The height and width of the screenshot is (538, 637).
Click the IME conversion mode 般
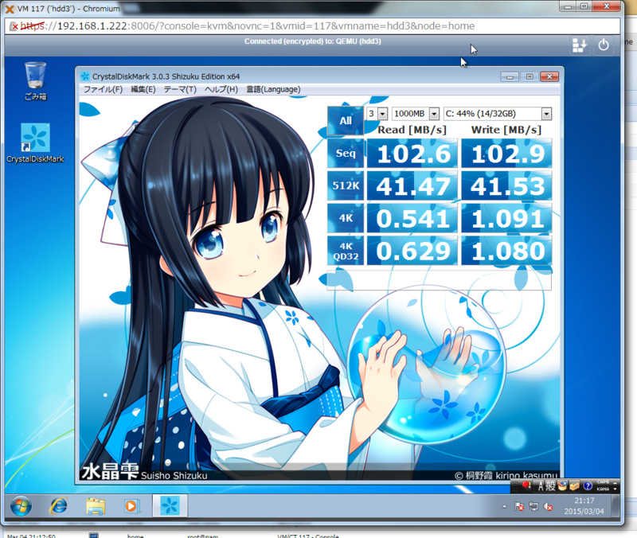(550, 485)
